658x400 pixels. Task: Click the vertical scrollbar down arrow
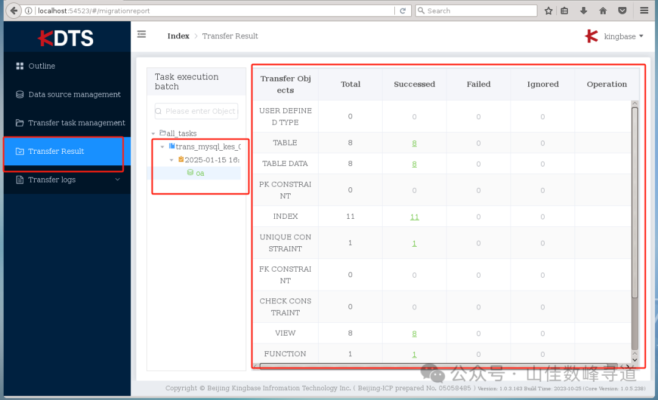point(634,360)
